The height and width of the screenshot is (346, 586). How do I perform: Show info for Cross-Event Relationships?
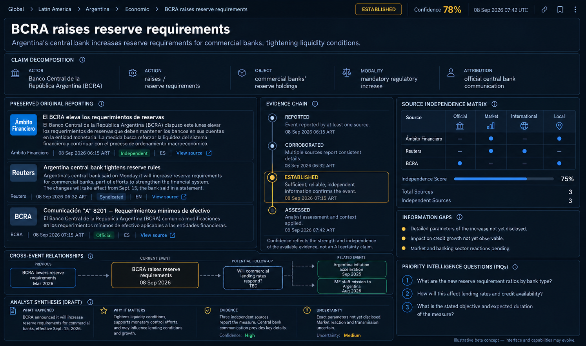coord(91,256)
